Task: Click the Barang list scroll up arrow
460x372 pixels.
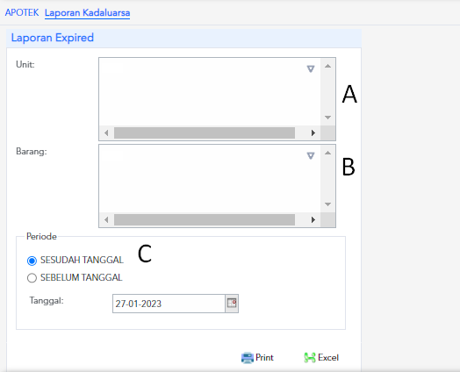Action: point(327,153)
